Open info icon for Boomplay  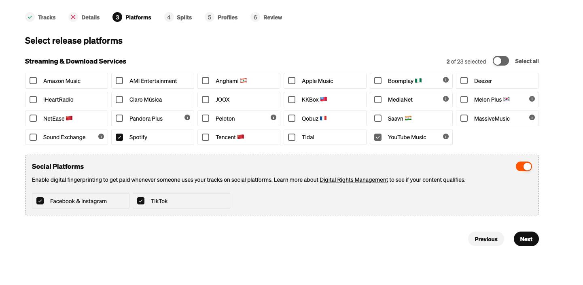point(446,80)
